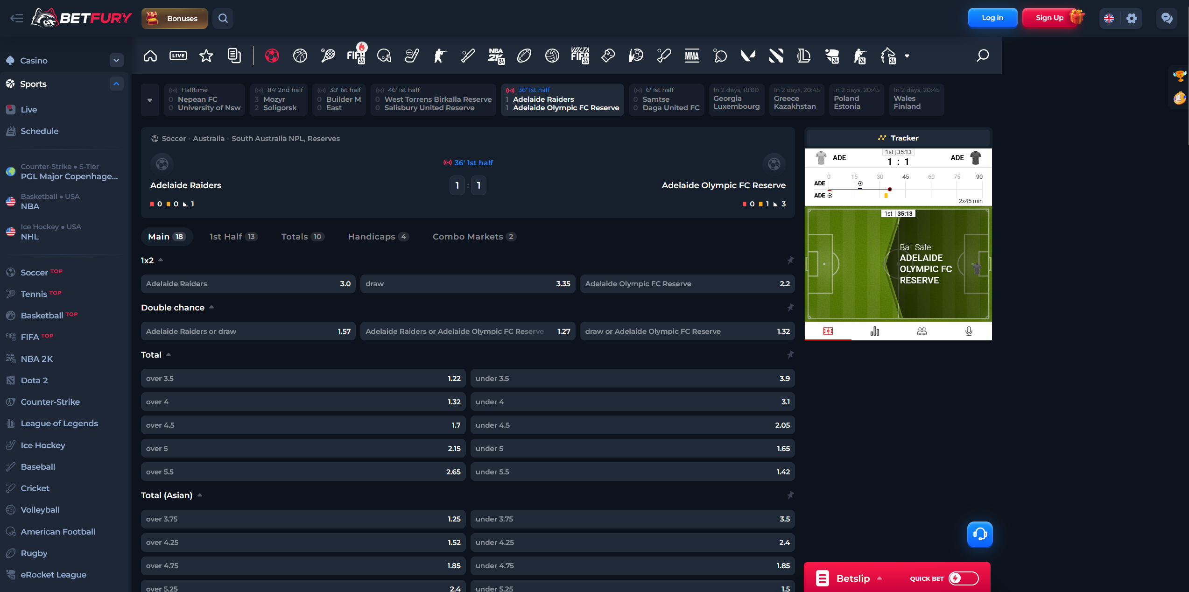Viewport: 1189px width, 592px height.
Task: Open the live support headset button
Action: pos(980,534)
